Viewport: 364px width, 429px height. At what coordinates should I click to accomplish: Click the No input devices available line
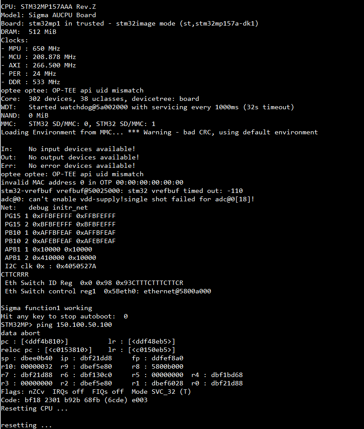pyautogui.click(x=68, y=149)
